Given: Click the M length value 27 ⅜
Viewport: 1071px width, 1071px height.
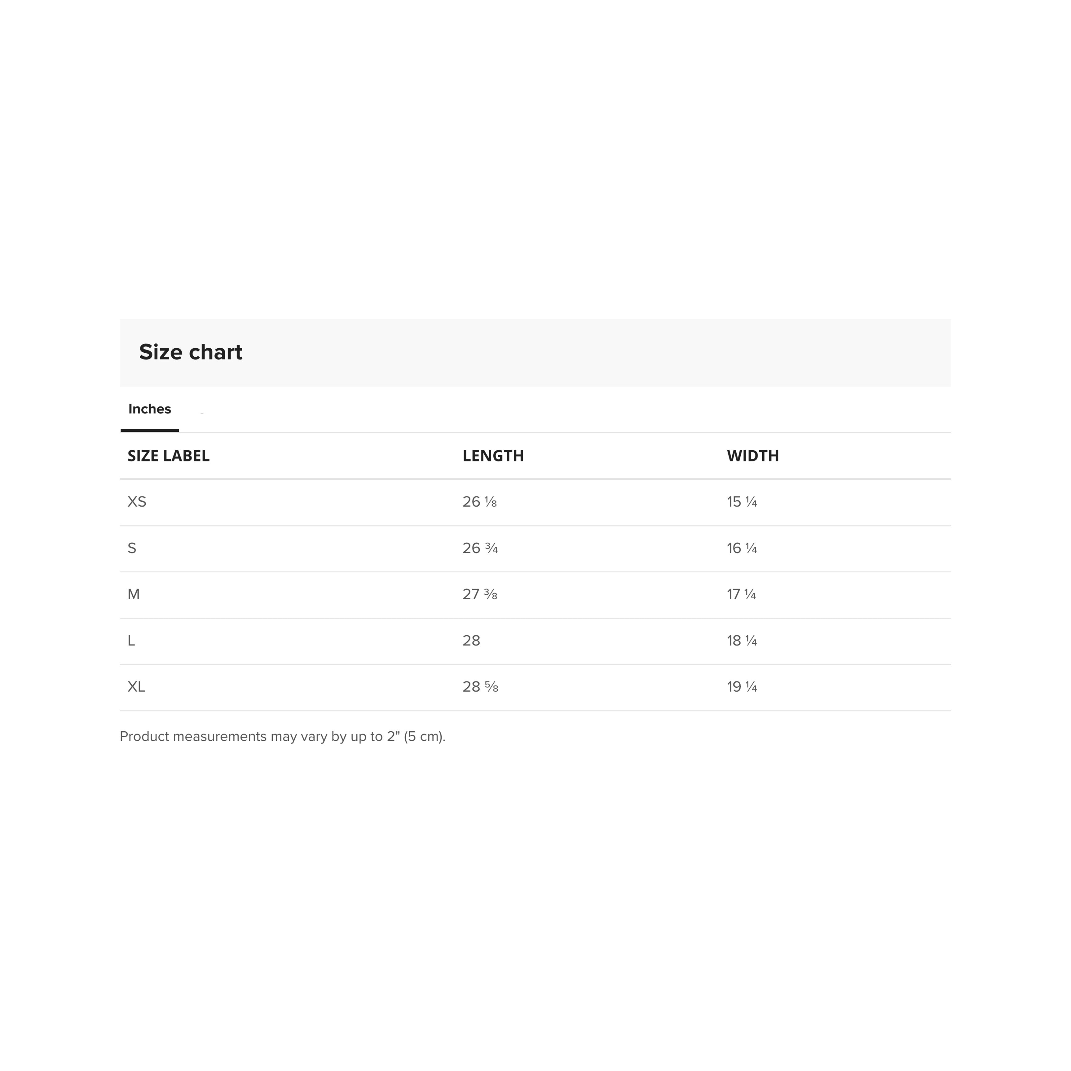Looking at the screenshot, I should [x=480, y=595].
